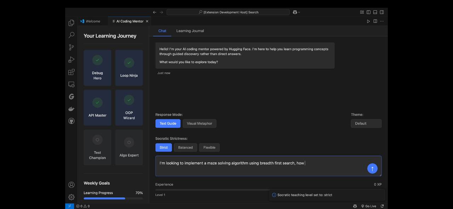Image resolution: width=453 pixels, height=209 pixels.
Task: Click the OOP Wizard badge card
Action: point(129,108)
